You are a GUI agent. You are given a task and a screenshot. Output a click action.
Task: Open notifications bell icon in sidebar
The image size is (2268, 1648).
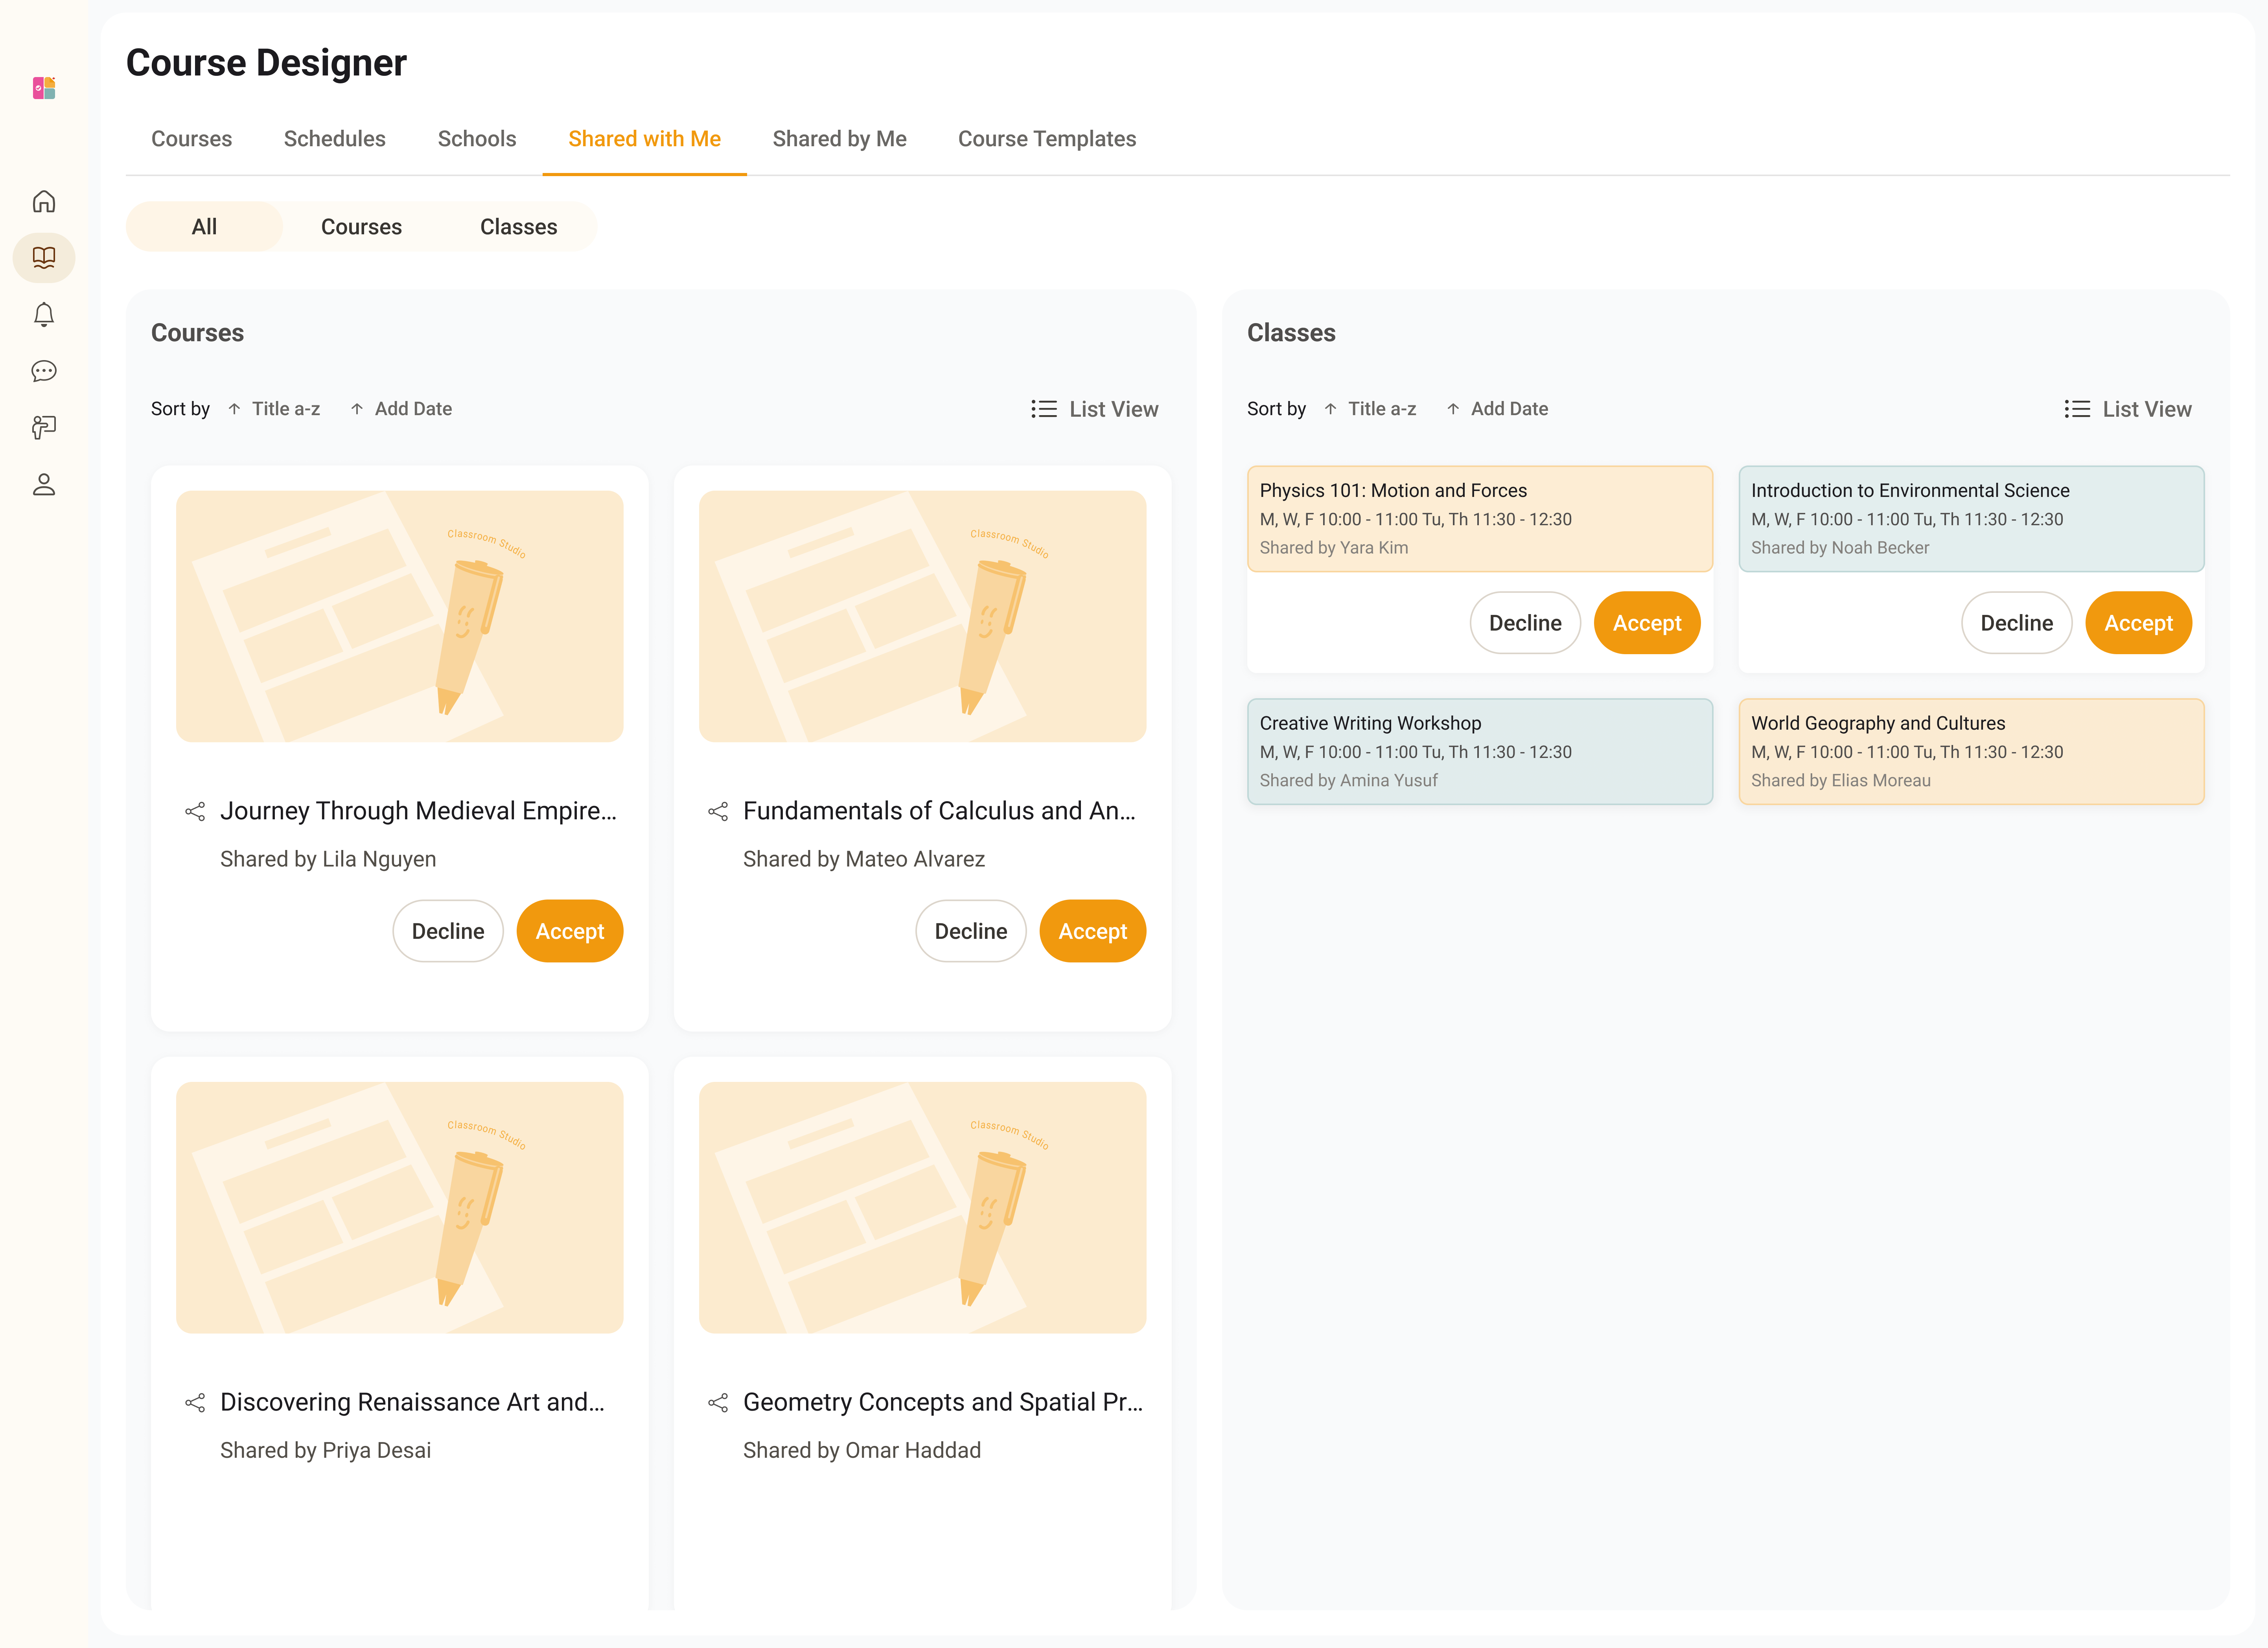tap(44, 315)
